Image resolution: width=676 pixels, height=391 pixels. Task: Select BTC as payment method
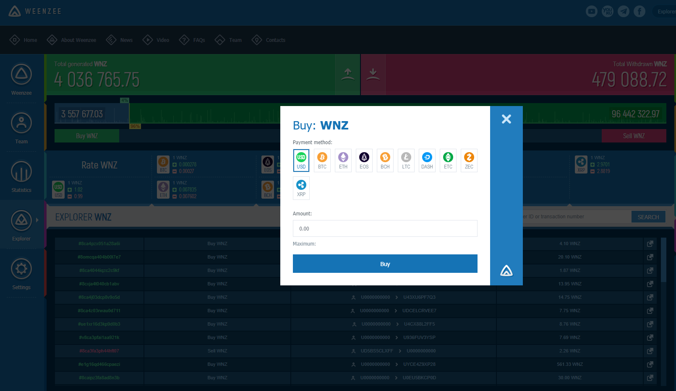322,161
